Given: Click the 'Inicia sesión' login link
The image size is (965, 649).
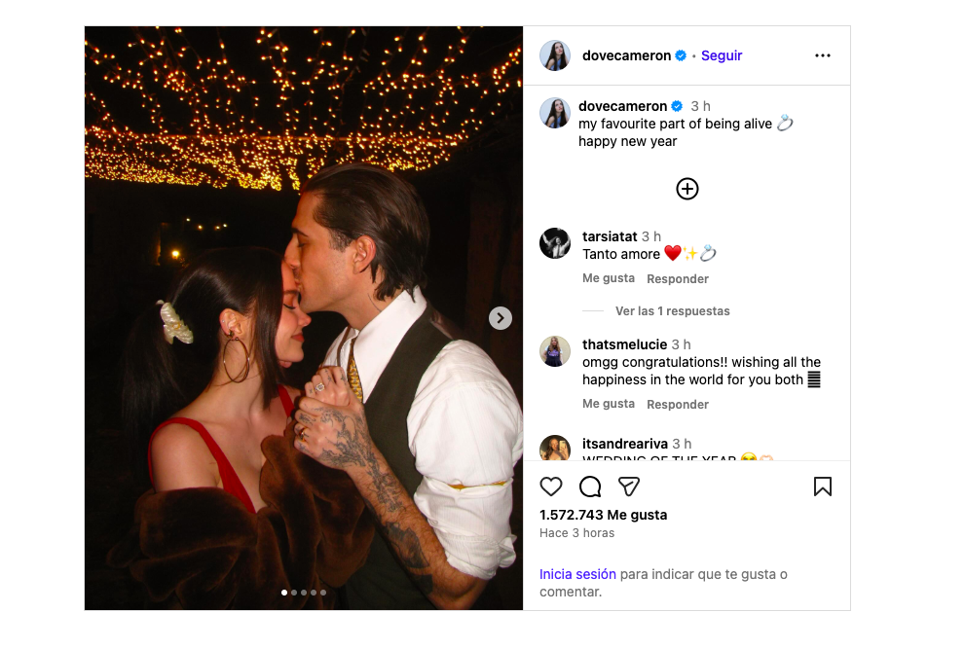Looking at the screenshot, I should [x=578, y=574].
